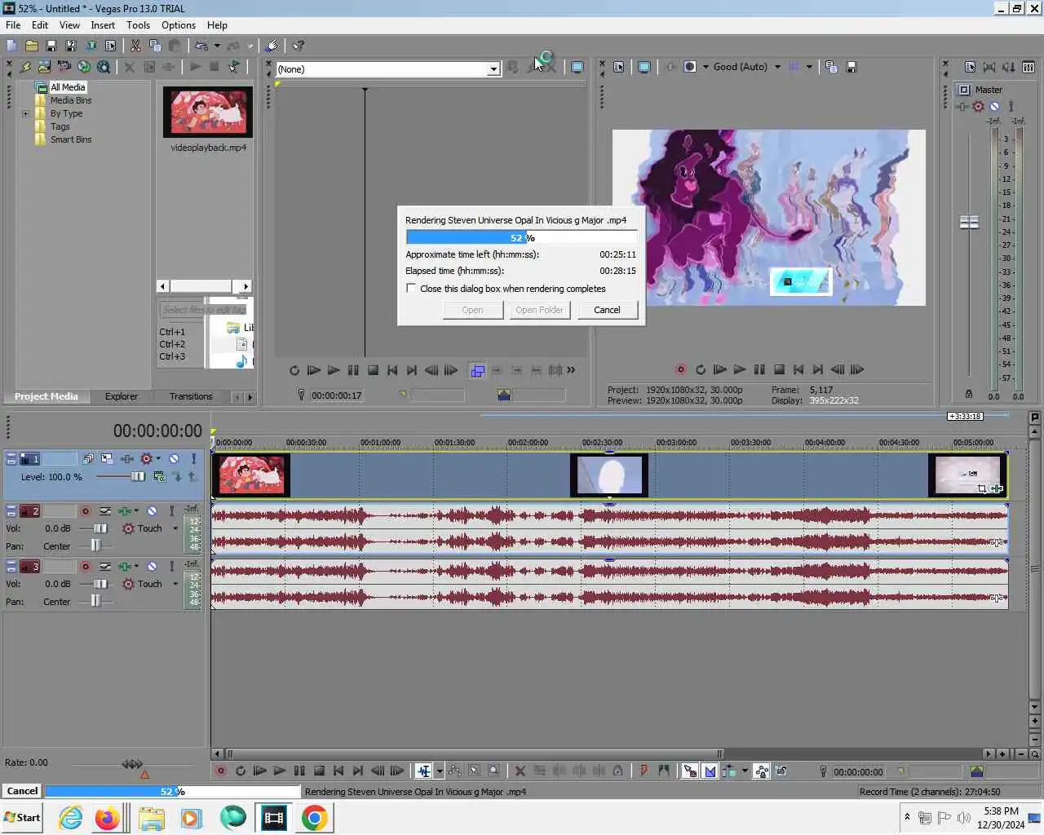Image resolution: width=1044 pixels, height=835 pixels.
Task: Click Make Compositing Child arrow on track 1
Action: (177, 477)
